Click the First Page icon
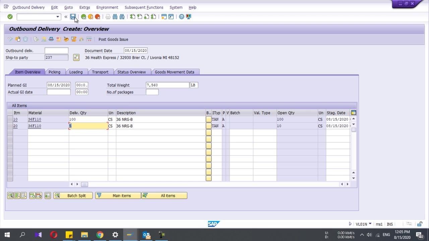Screen dimensions: 429x241 click(133, 17)
